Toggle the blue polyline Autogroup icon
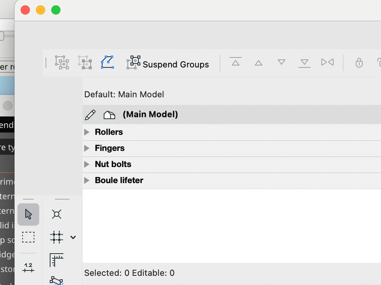Viewport: 381px width, 285px height. click(107, 62)
